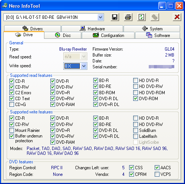The height and width of the screenshot is (184, 185).
Task: Click the Nero InfoTool title bar icon
Action: [x=5, y=6]
